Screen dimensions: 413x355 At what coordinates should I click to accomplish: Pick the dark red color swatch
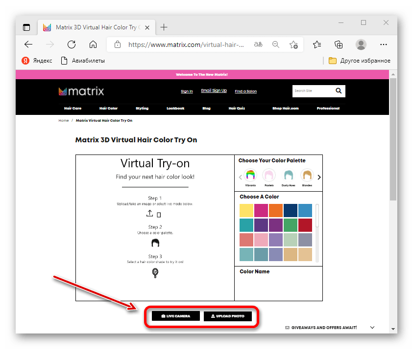point(305,225)
